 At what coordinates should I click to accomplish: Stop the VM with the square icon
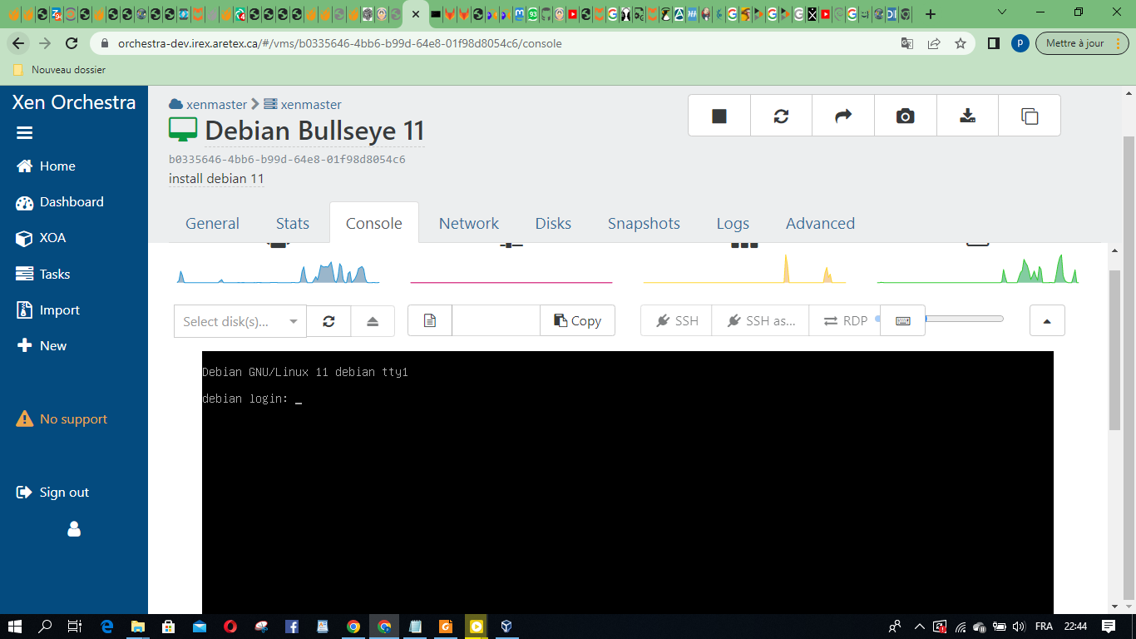(719, 116)
